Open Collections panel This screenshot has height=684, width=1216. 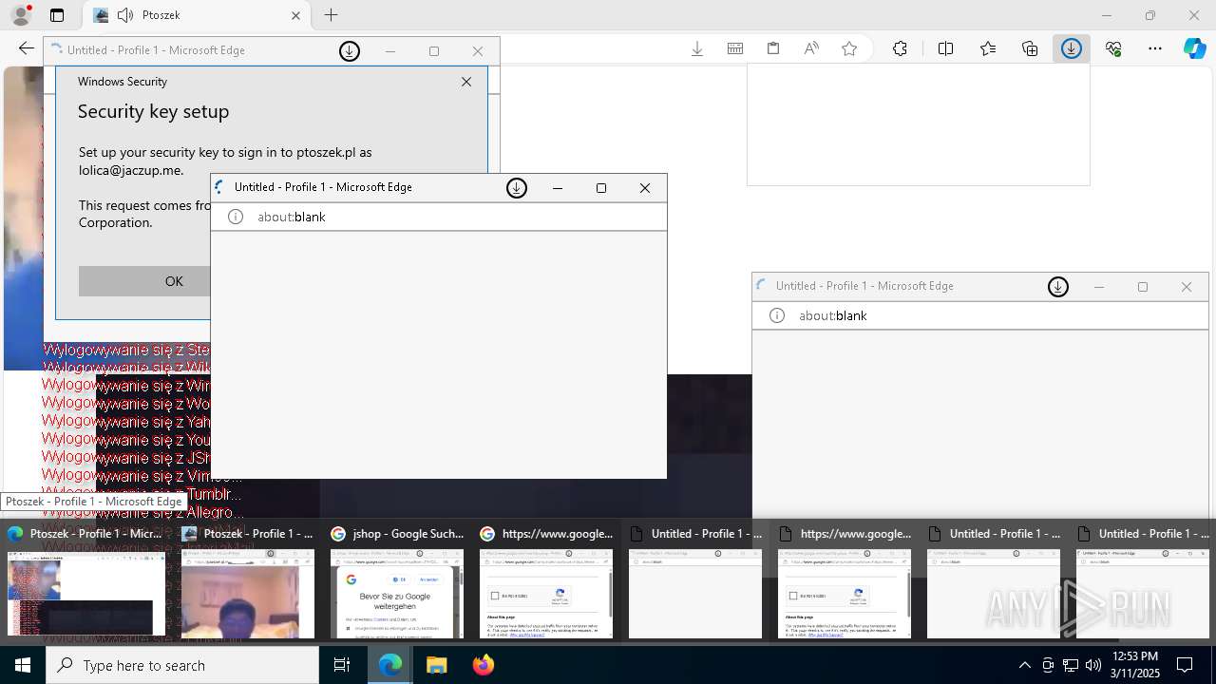click(1030, 48)
